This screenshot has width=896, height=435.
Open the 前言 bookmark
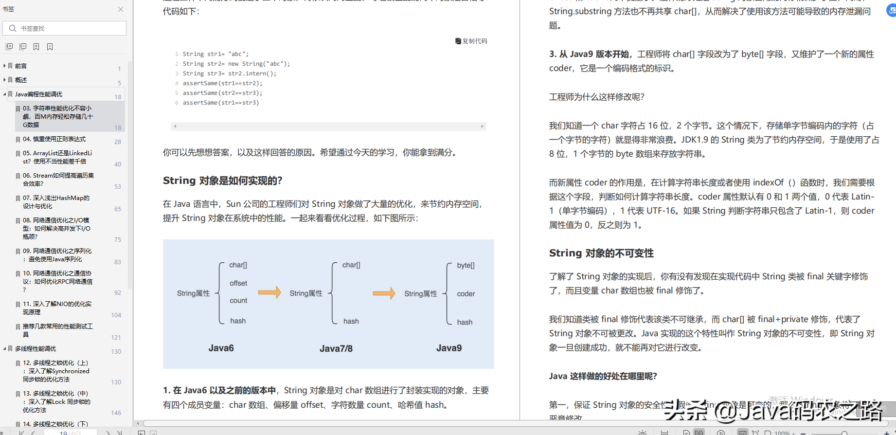tap(21, 66)
